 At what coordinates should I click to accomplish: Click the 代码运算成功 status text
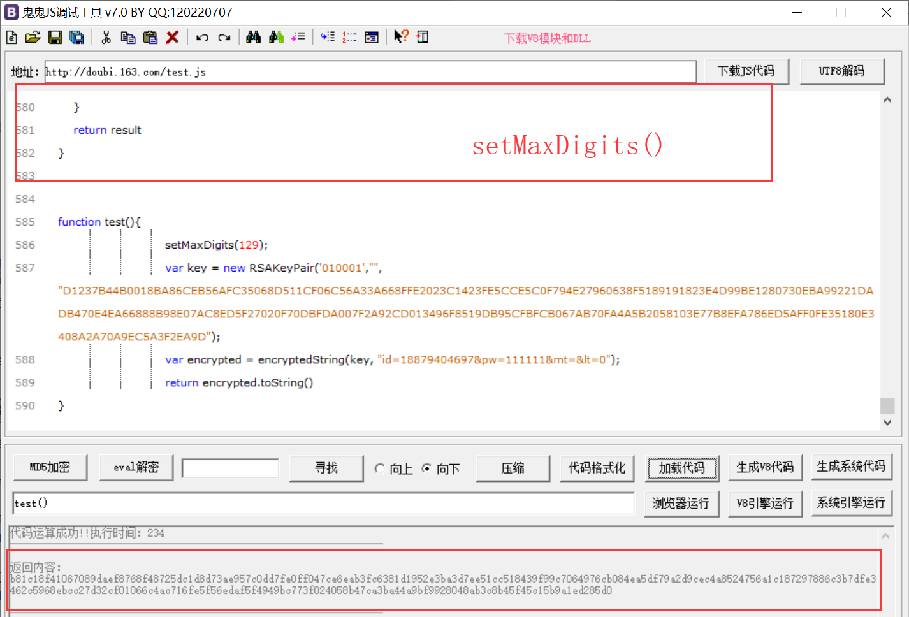[87, 533]
